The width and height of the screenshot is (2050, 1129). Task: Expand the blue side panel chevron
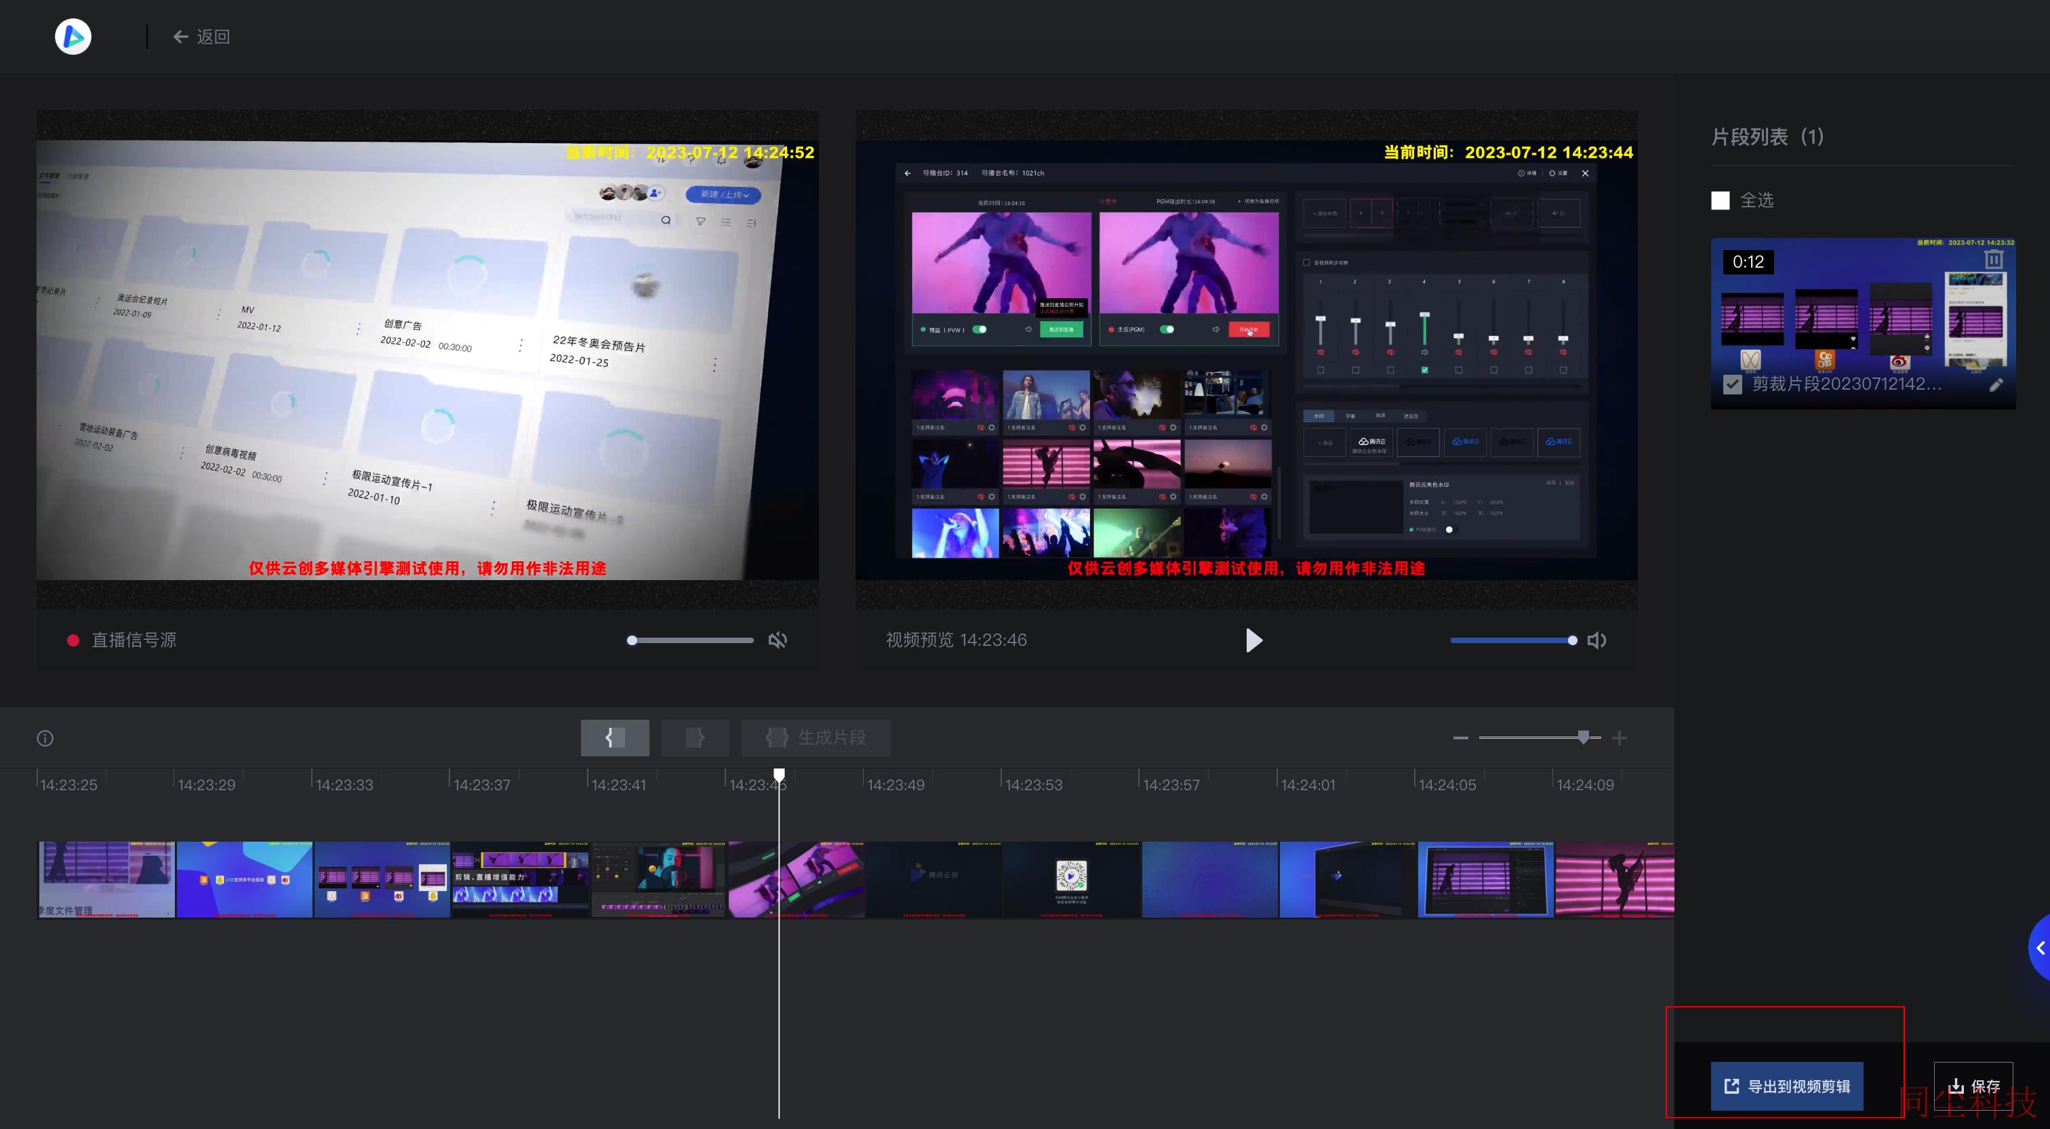click(x=2040, y=947)
